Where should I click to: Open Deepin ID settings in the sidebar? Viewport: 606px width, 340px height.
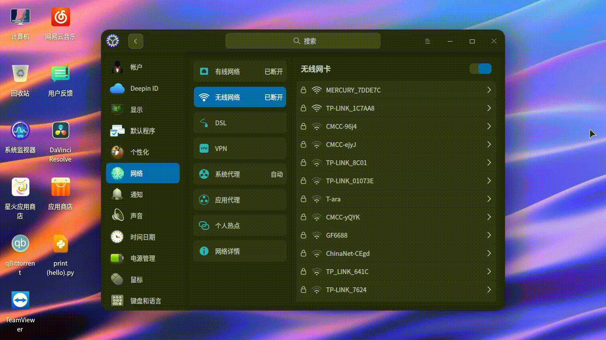pyautogui.click(x=143, y=89)
